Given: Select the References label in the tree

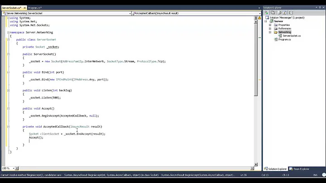Looking at the screenshot, I should click(285, 29).
